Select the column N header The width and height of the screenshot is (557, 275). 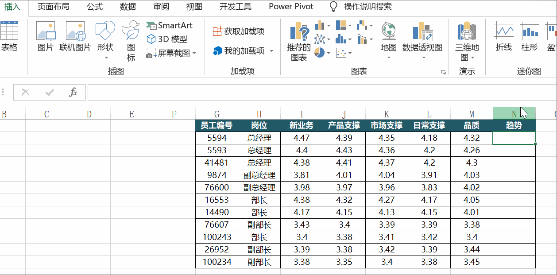pyautogui.click(x=514, y=114)
